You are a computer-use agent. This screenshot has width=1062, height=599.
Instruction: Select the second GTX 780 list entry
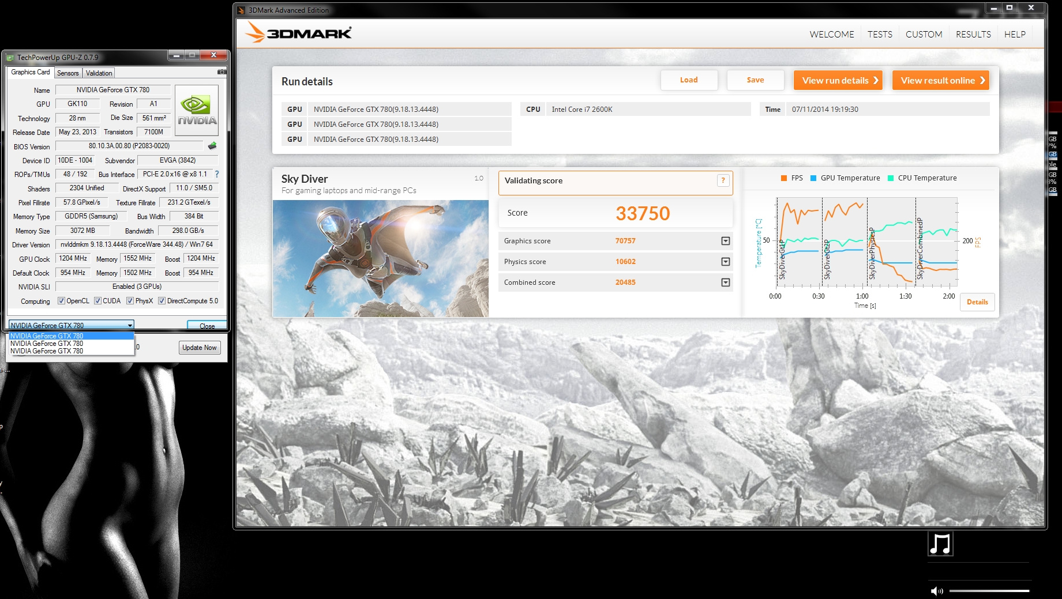(71, 344)
